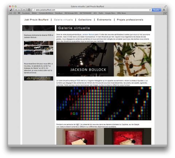Open the DICTIONNAIRE bookmark
This screenshot has width=175, height=158.
[x=86, y=13]
